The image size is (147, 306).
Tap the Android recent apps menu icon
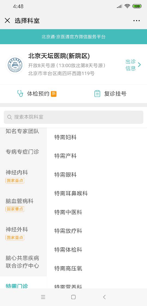pyautogui.click(x=43, y=297)
